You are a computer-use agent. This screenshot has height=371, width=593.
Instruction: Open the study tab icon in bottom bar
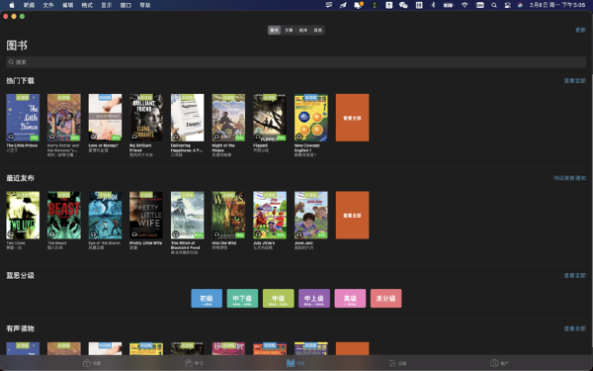point(189,363)
